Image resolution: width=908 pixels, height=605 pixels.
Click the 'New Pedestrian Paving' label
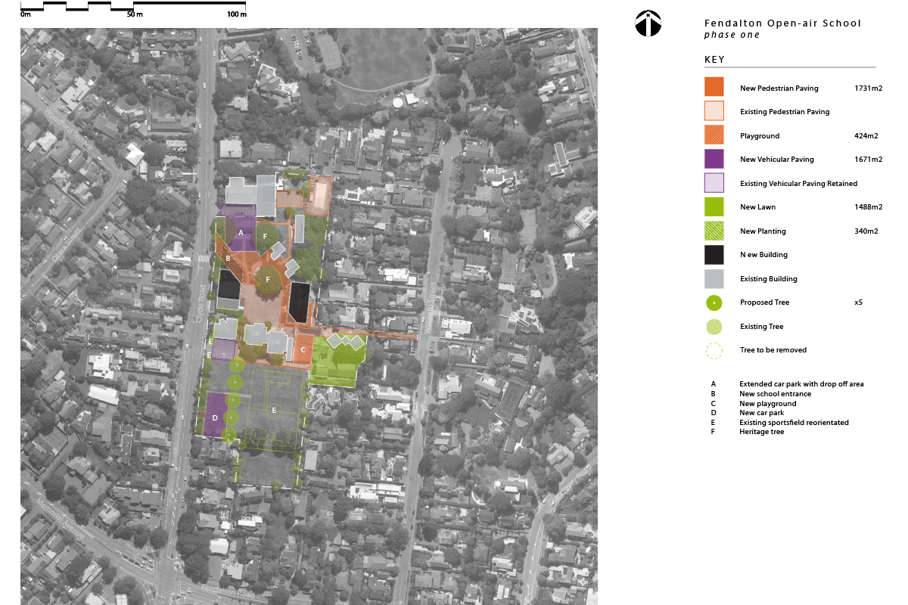pyautogui.click(x=779, y=88)
